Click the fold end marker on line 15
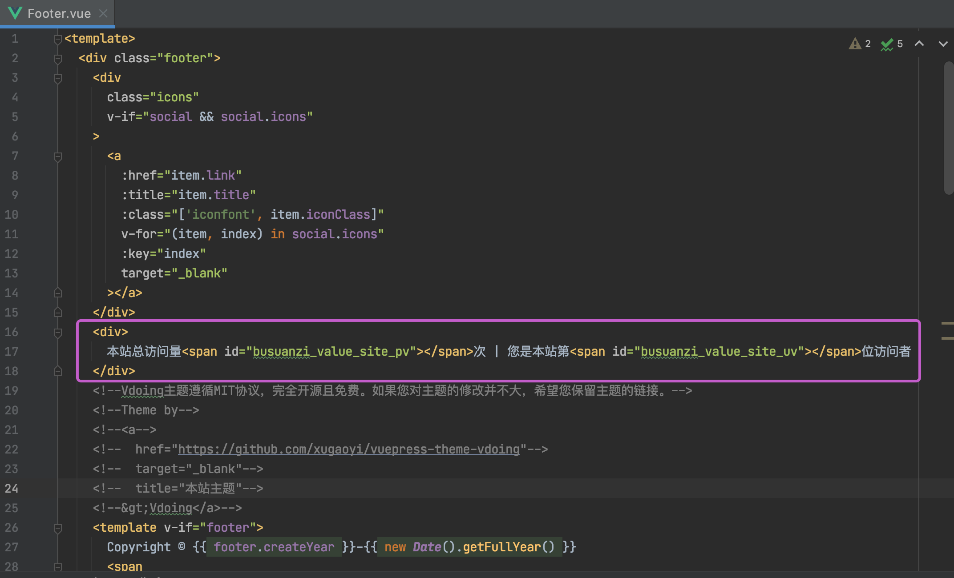Viewport: 954px width, 578px height. click(x=57, y=313)
